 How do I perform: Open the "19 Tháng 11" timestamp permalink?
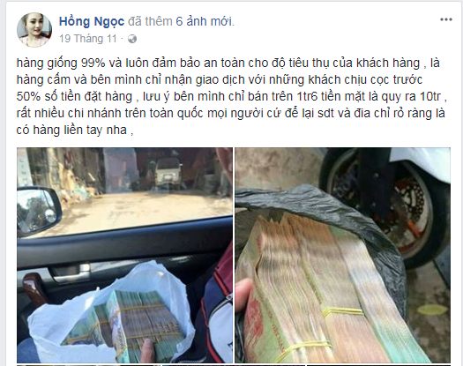[88, 39]
